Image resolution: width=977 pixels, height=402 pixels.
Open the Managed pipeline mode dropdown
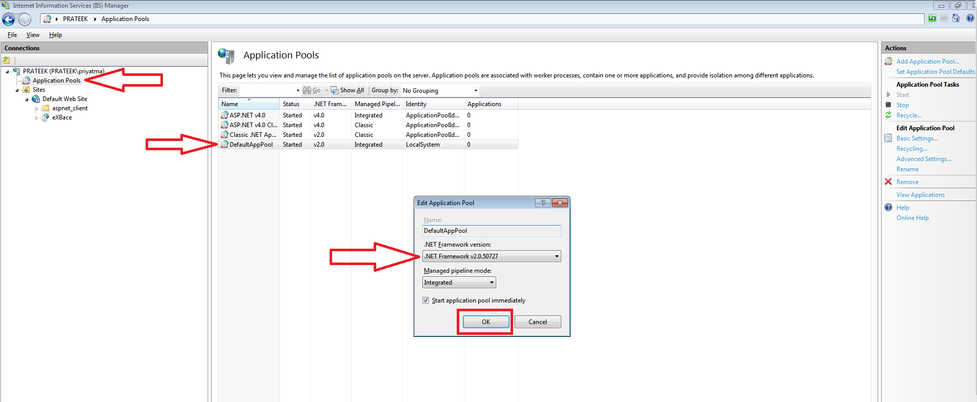[x=459, y=283]
